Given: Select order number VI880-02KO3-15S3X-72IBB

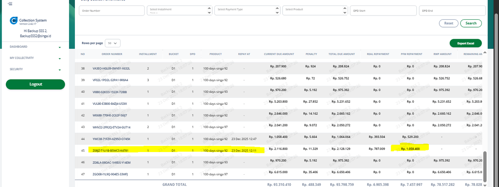Looking at the screenshot, I should 110,92.
